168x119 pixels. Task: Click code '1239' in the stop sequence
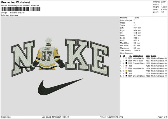(x=148, y=73)
